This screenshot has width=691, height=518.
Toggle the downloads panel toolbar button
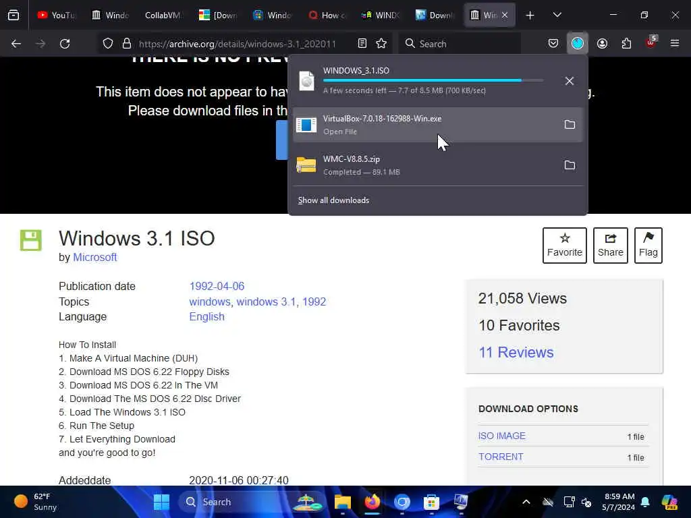click(x=578, y=44)
